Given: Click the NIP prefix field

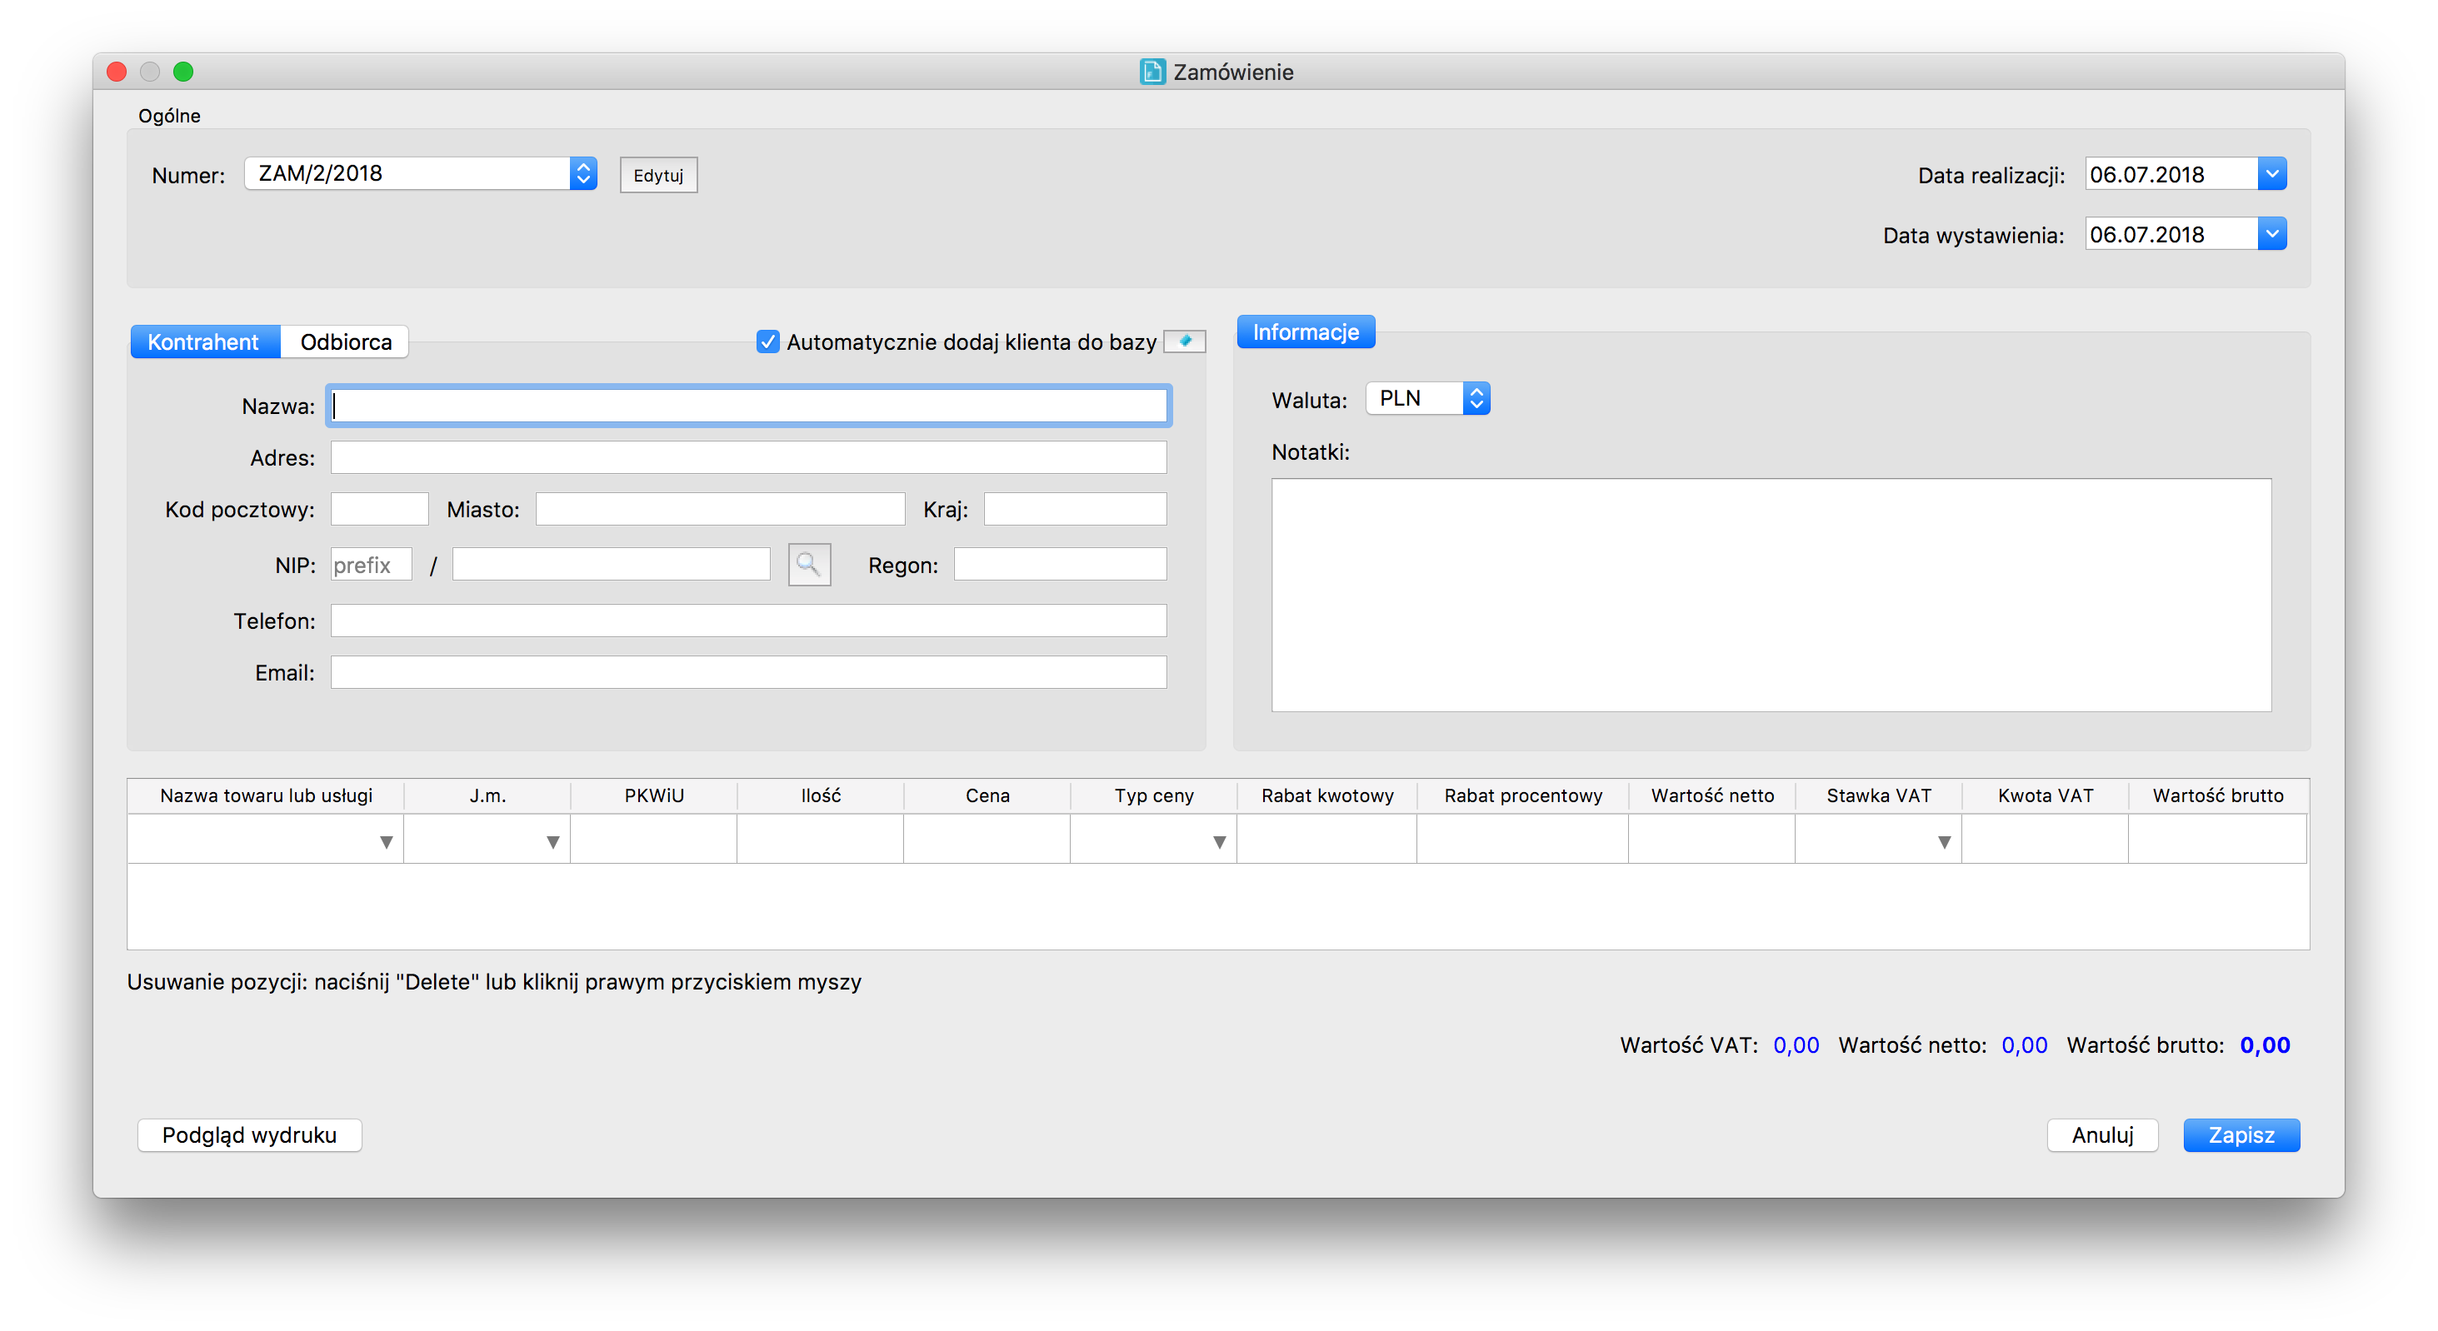Looking at the screenshot, I should (371, 565).
